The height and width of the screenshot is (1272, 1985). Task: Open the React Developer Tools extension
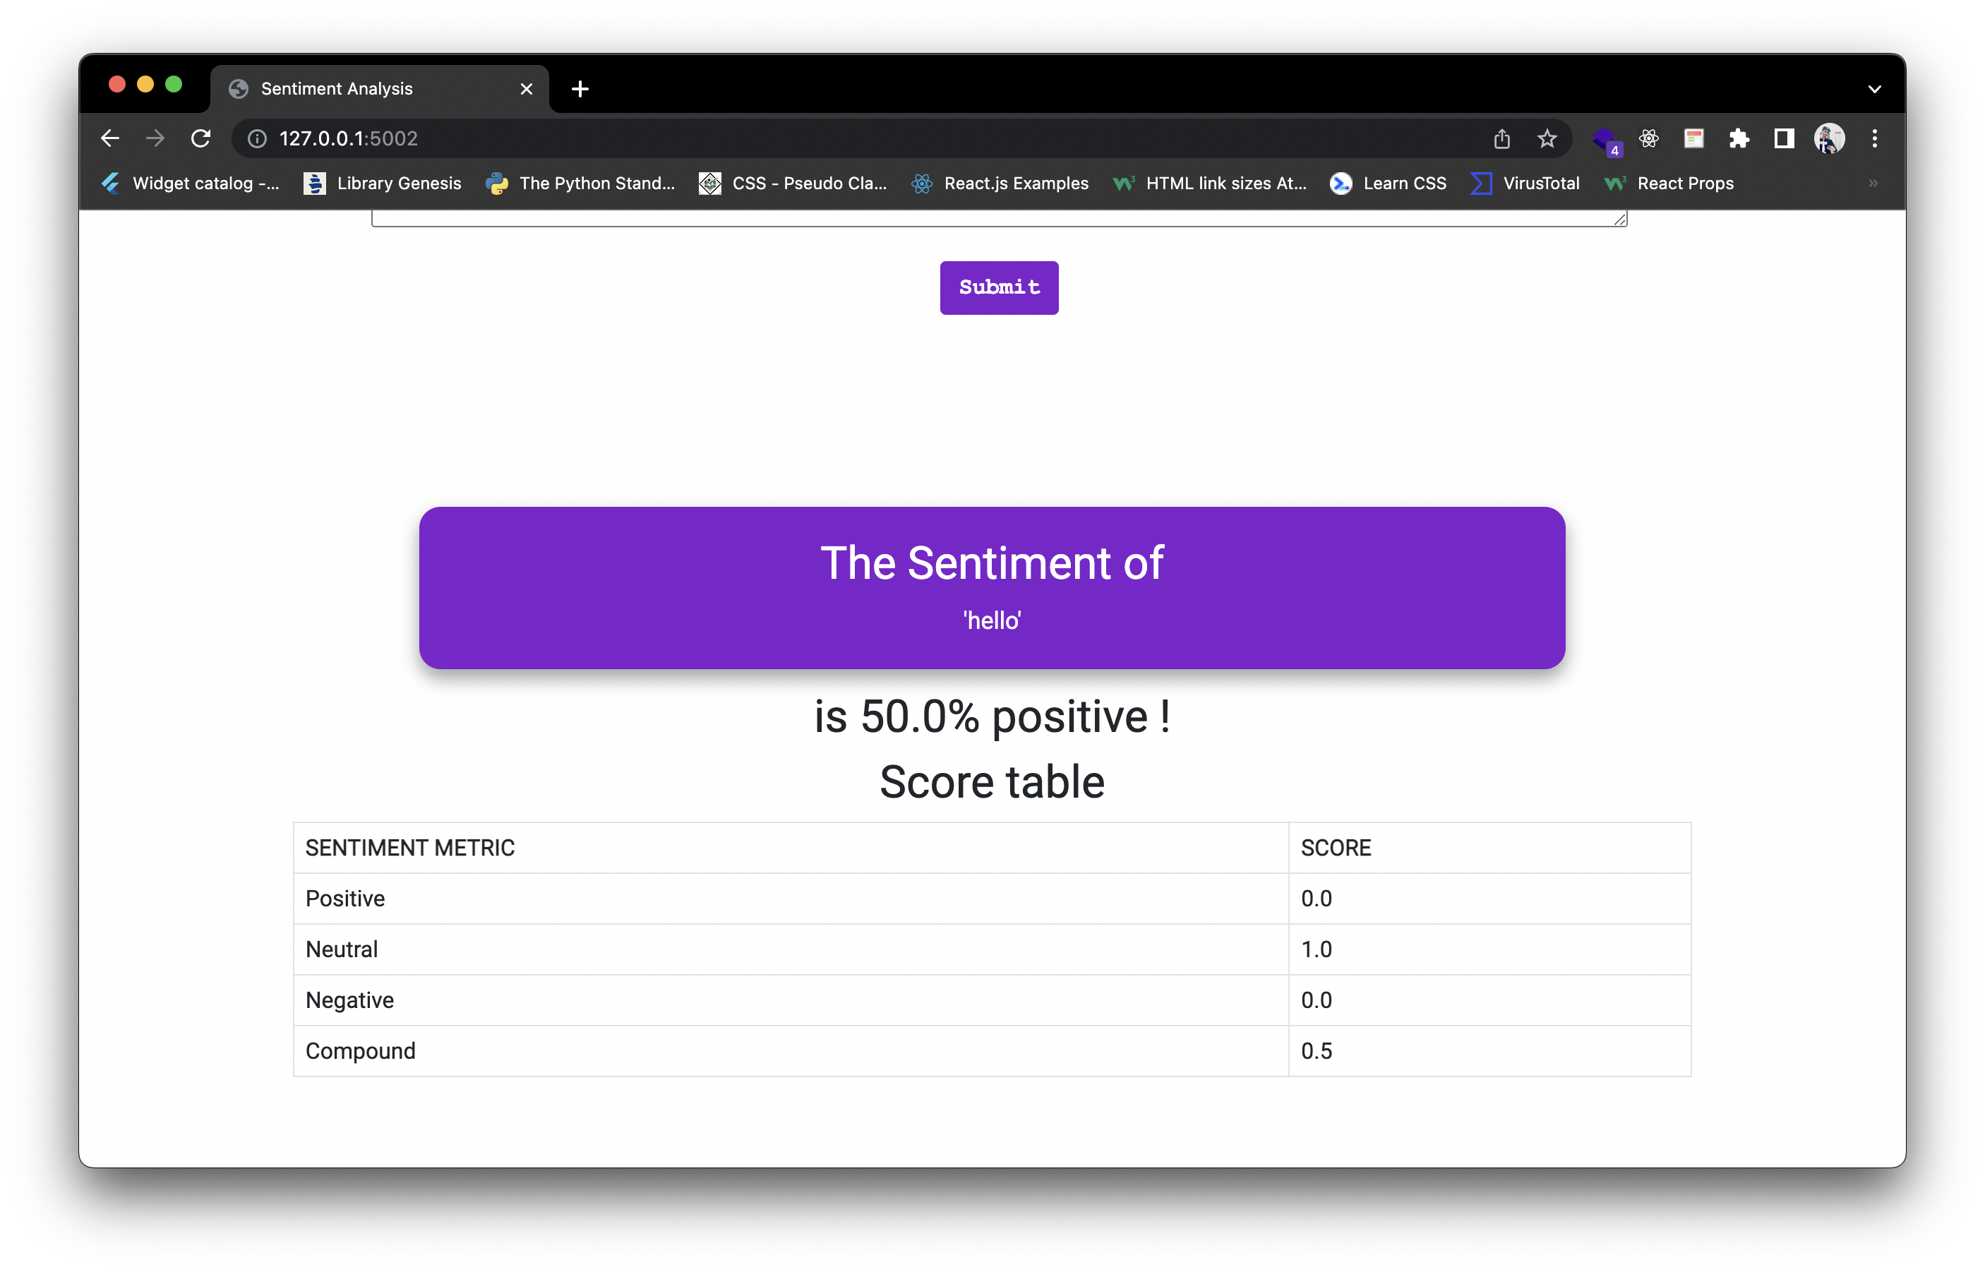pyautogui.click(x=1649, y=139)
